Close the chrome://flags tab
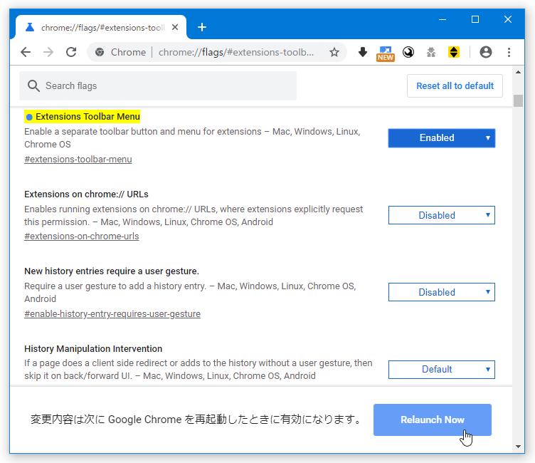This screenshot has width=535, height=463. pos(175,27)
